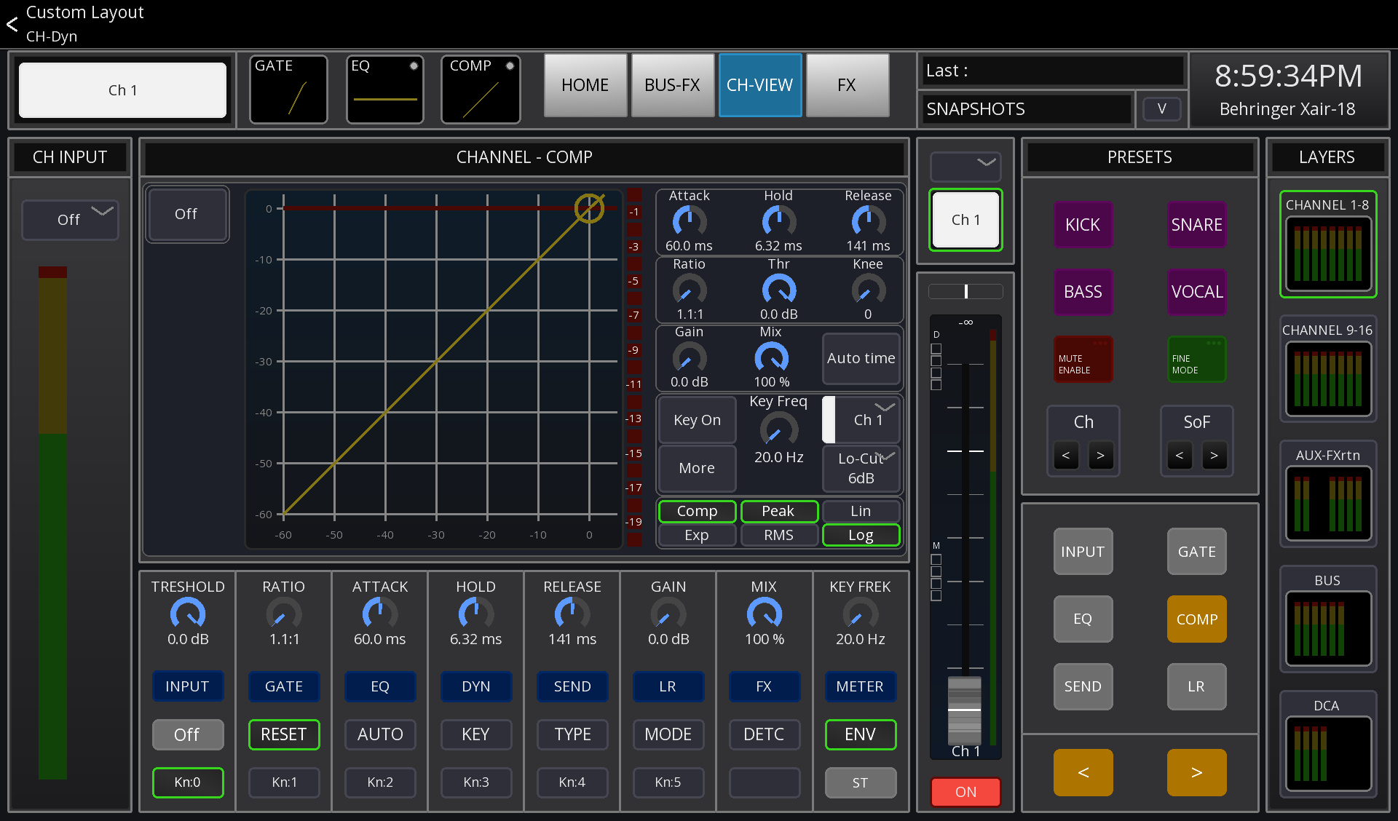The height and width of the screenshot is (821, 1398).
Task: Select AUX-FXrtn layer meter thumbnail
Action: pyautogui.click(x=1328, y=504)
